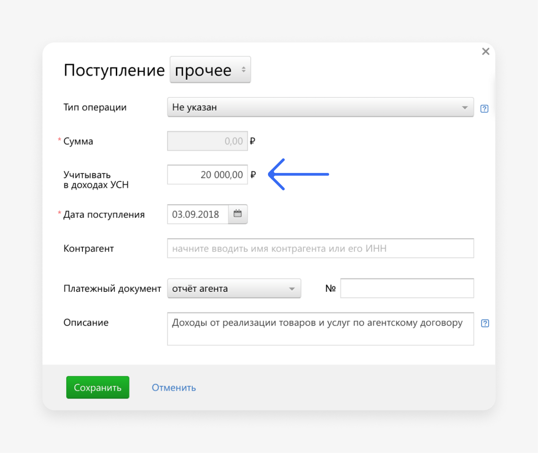The height and width of the screenshot is (453, 538).
Task: Open help icon next to Тип операции
Action: click(x=484, y=109)
